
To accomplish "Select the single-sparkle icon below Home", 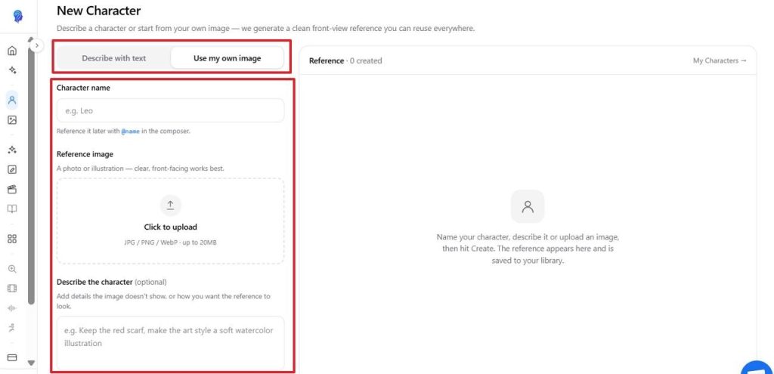I will [x=12, y=70].
